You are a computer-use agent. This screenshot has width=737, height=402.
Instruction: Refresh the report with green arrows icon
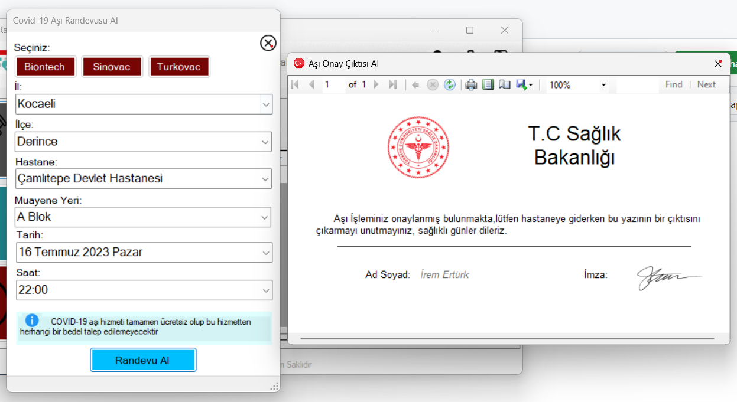tap(450, 85)
